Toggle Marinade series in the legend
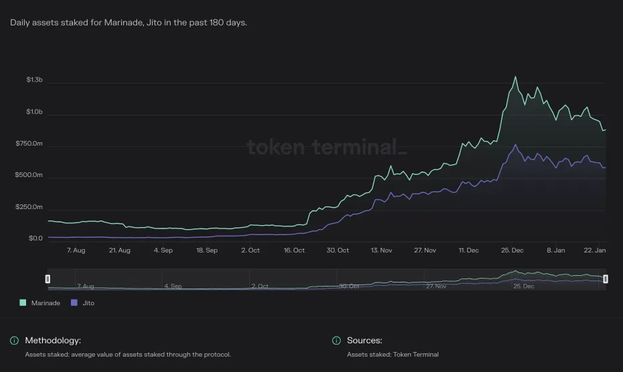This screenshot has height=372, width=623. coord(39,303)
